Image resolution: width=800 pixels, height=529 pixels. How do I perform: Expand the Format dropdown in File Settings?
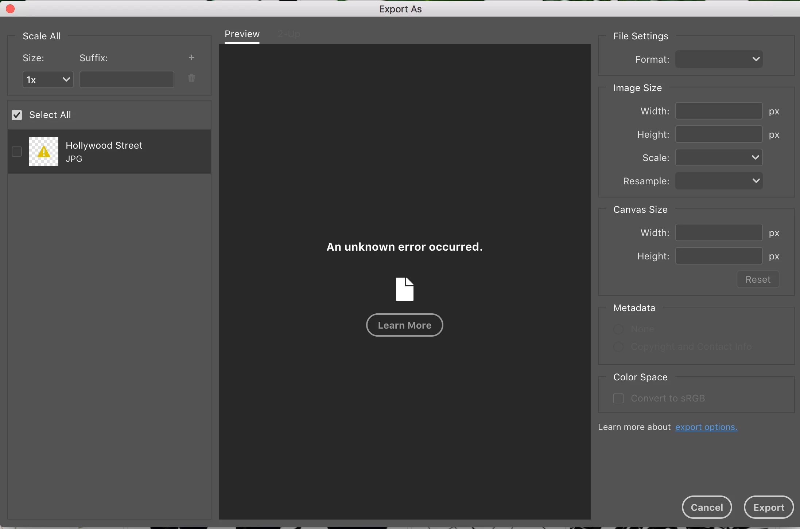719,59
